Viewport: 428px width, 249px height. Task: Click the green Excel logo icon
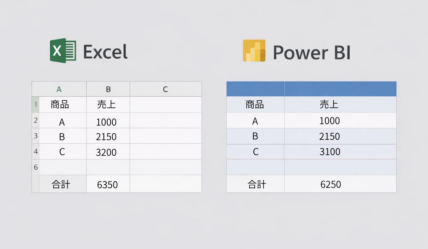click(63, 51)
